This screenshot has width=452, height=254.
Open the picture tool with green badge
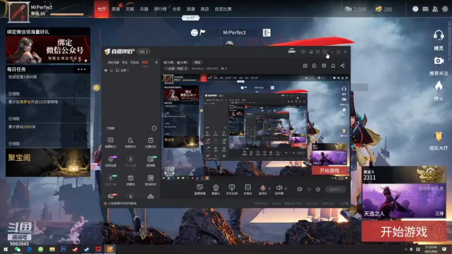[x=150, y=161]
